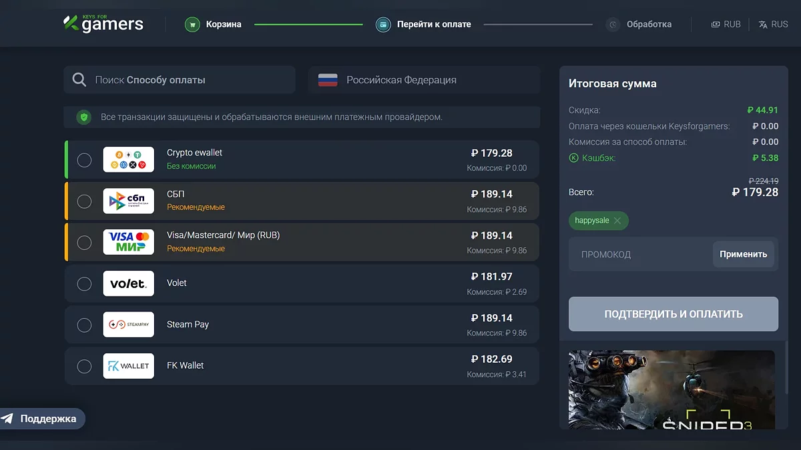Click the FK Wallet logo

coord(128,366)
